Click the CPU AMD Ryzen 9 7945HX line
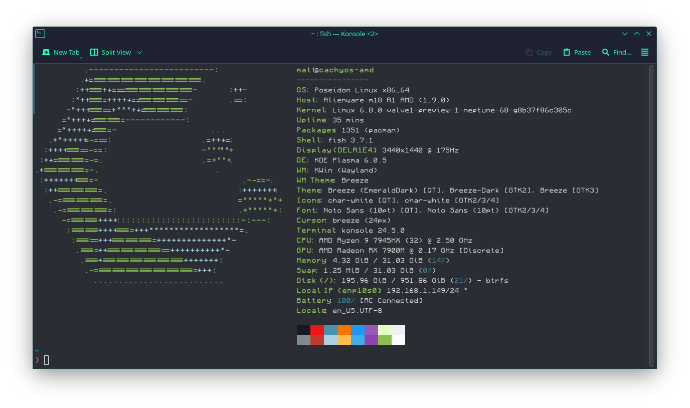 tap(384, 241)
